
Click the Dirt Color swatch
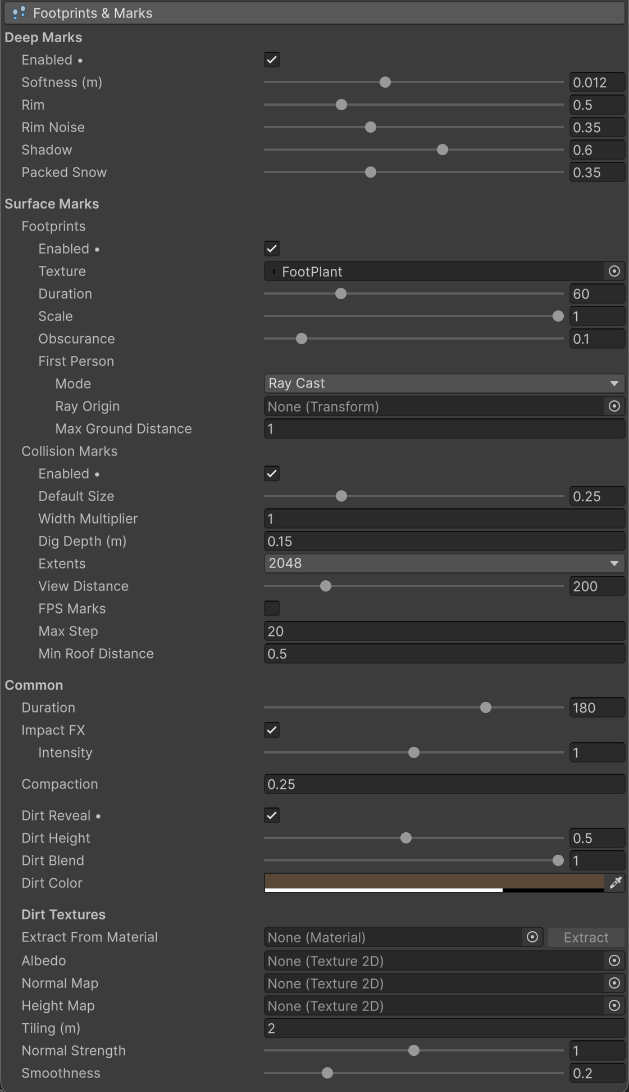click(434, 883)
